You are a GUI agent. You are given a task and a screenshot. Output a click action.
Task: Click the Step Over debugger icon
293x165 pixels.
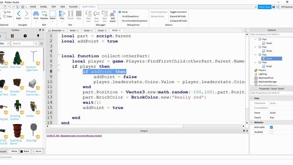coord(97,14)
